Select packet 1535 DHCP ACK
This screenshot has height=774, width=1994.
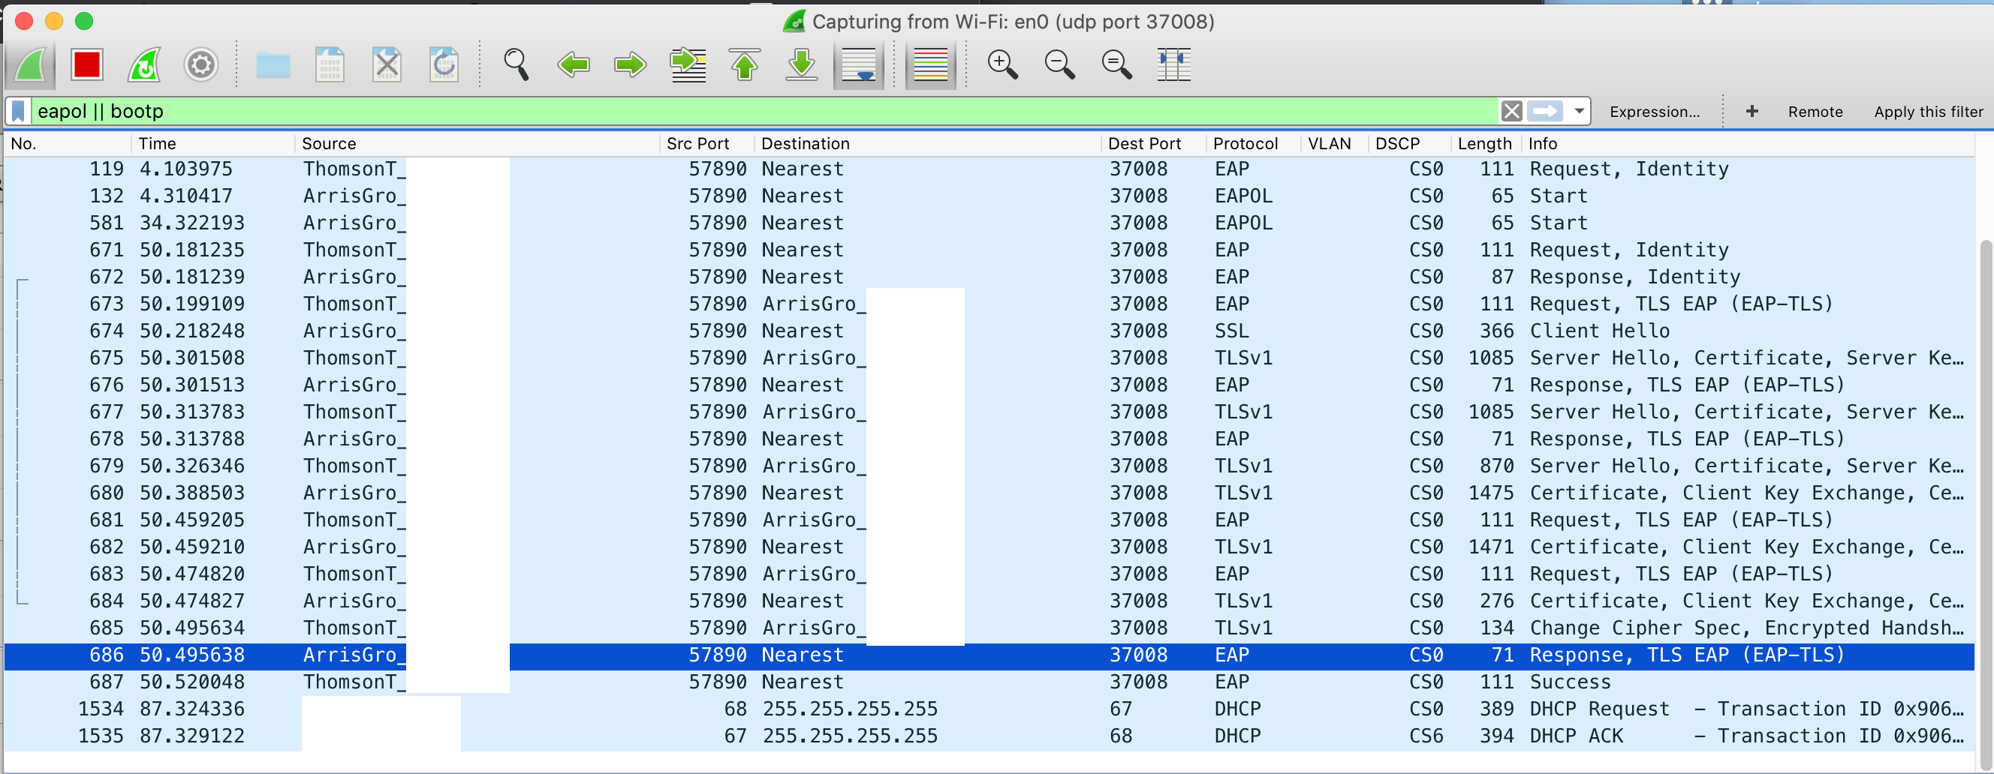coord(989,736)
